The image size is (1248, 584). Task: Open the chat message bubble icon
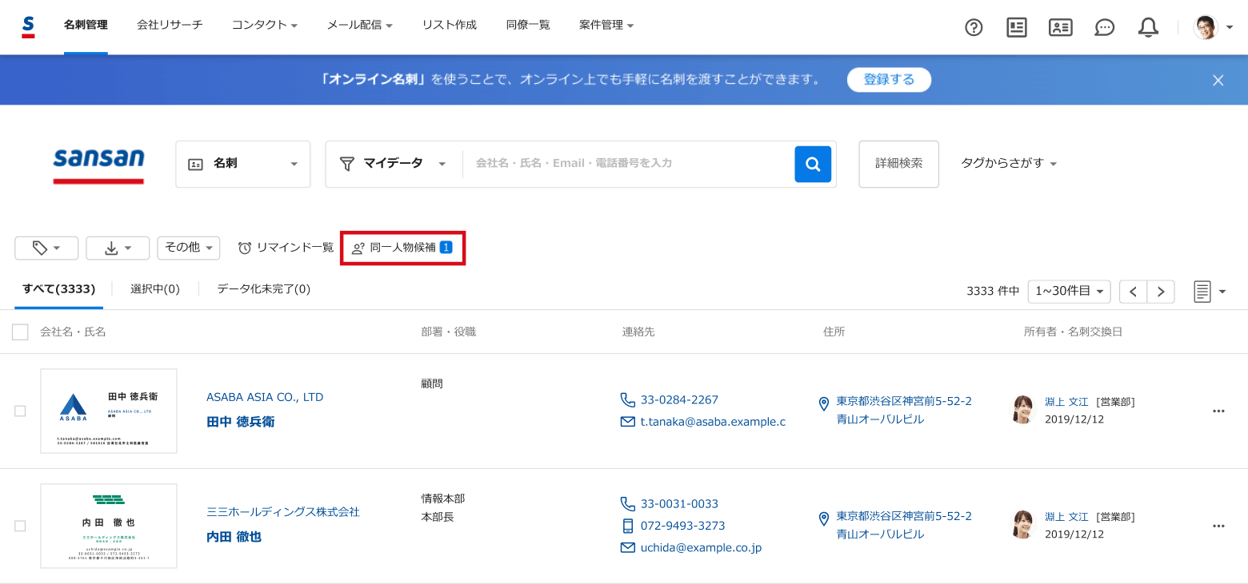coord(1105,28)
